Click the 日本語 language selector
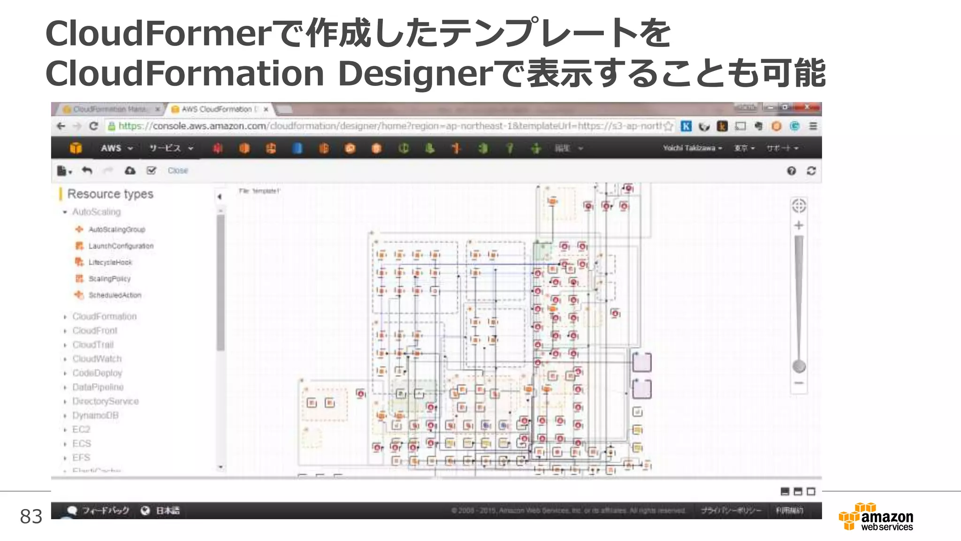This screenshot has width=961, height=541. click(160, 510)
